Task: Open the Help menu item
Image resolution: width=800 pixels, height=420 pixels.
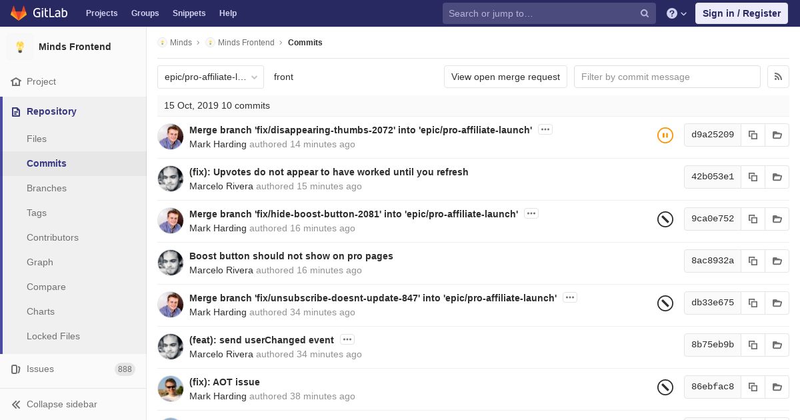Action: click(228, 13)
